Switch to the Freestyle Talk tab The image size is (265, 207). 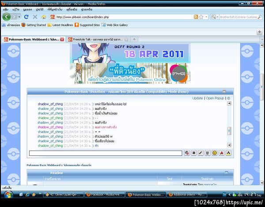[97, 39]
